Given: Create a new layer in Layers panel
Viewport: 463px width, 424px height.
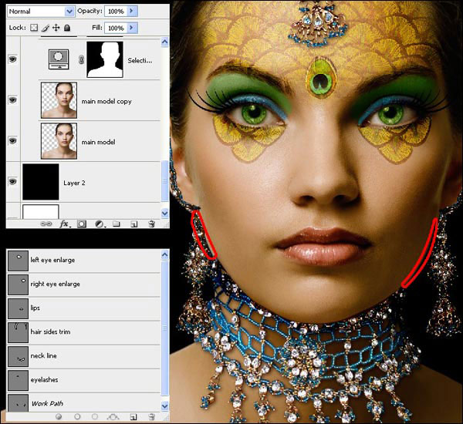Looking at the screenshot, I should [133, 224].
